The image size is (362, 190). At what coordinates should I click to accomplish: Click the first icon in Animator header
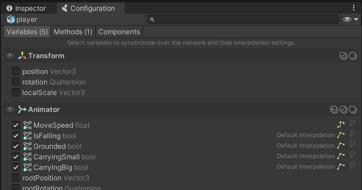[334, 110]
